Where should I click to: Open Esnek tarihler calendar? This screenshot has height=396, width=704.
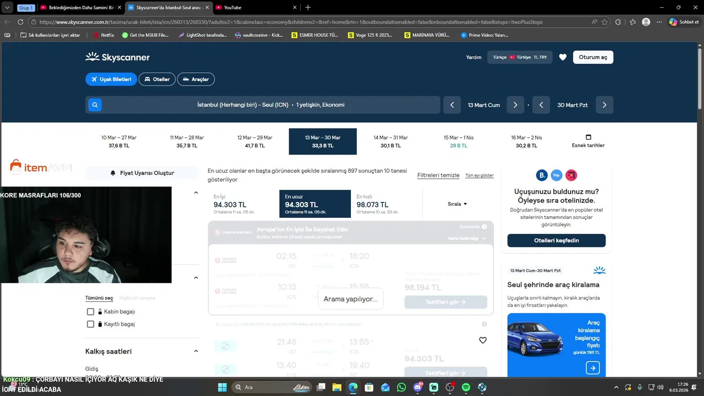coord(588,141)
